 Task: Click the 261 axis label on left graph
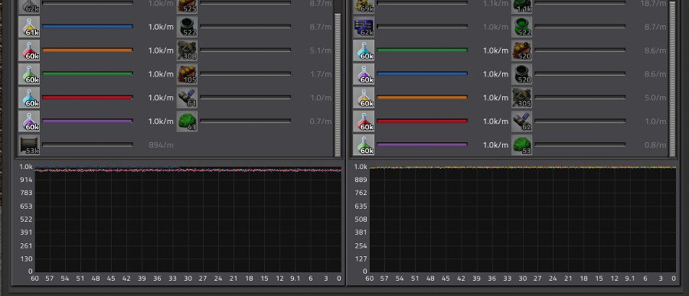[x=26, y=246]
